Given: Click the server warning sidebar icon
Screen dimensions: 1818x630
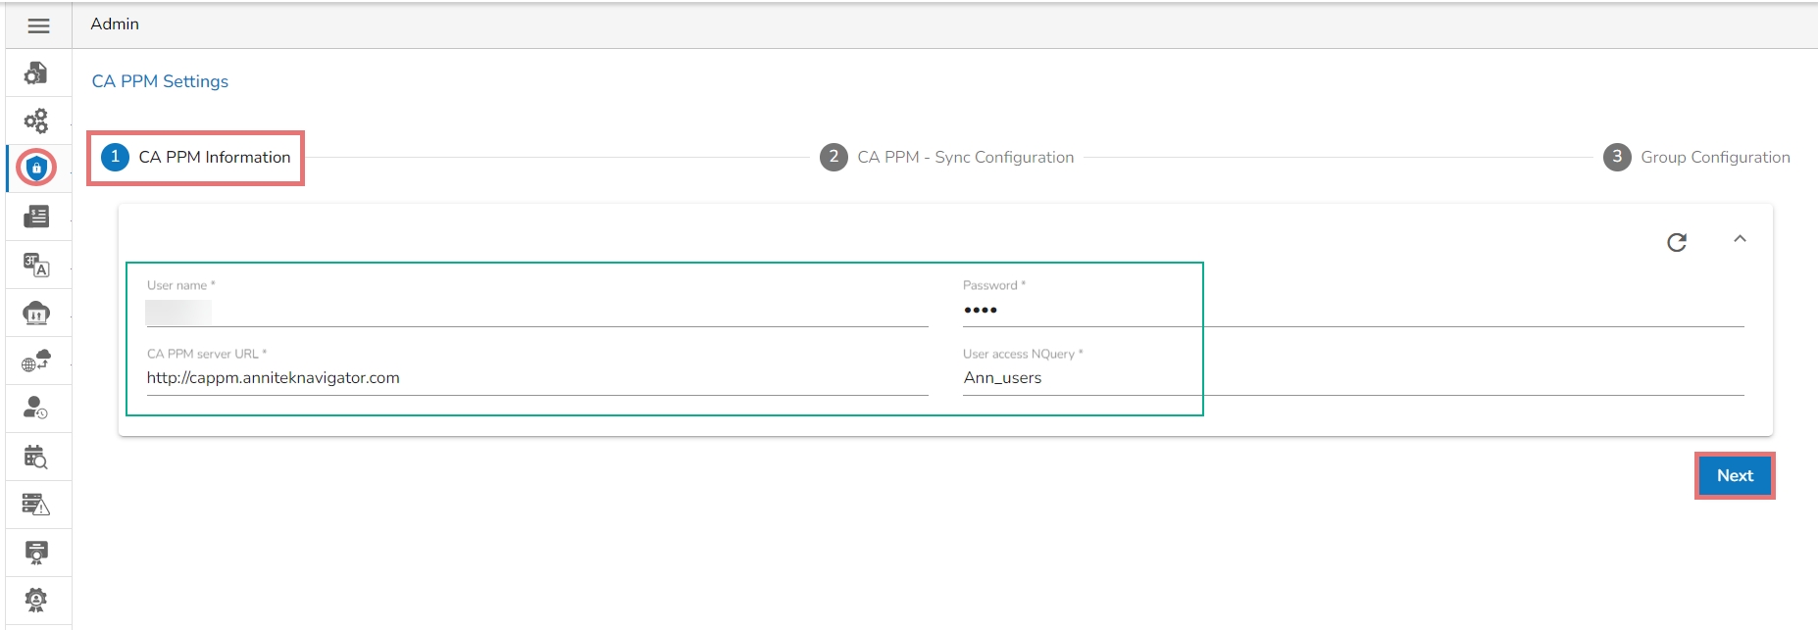Looking at the screenshot, I should (x=36, y=505).
